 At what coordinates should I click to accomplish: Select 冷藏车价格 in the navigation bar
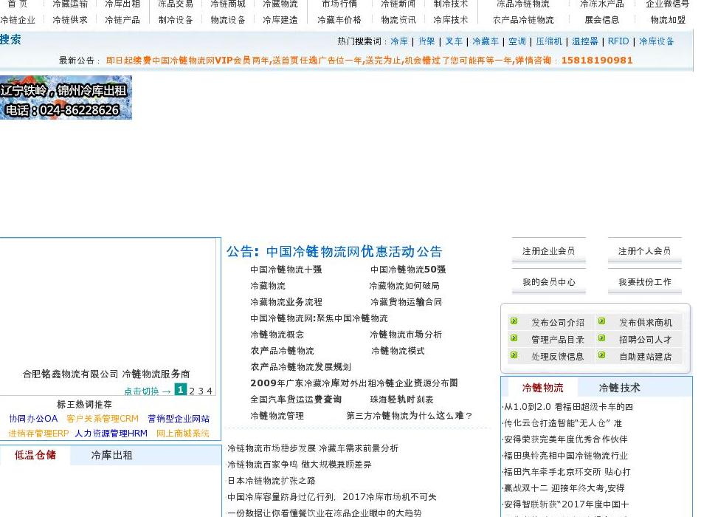339,20
